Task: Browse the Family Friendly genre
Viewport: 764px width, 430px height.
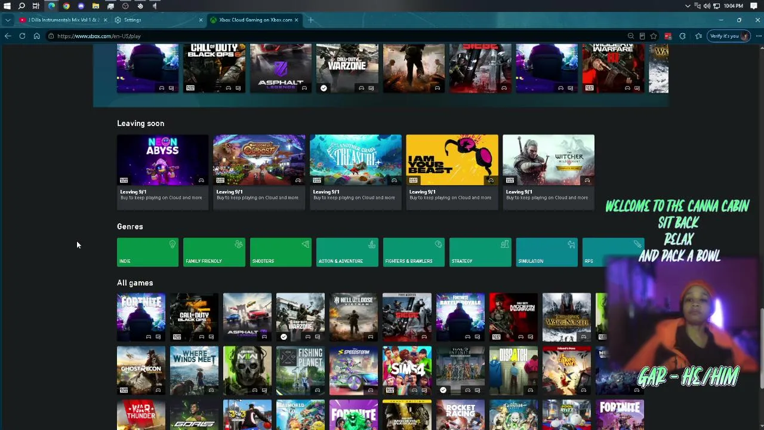Action: coord(214,252)
